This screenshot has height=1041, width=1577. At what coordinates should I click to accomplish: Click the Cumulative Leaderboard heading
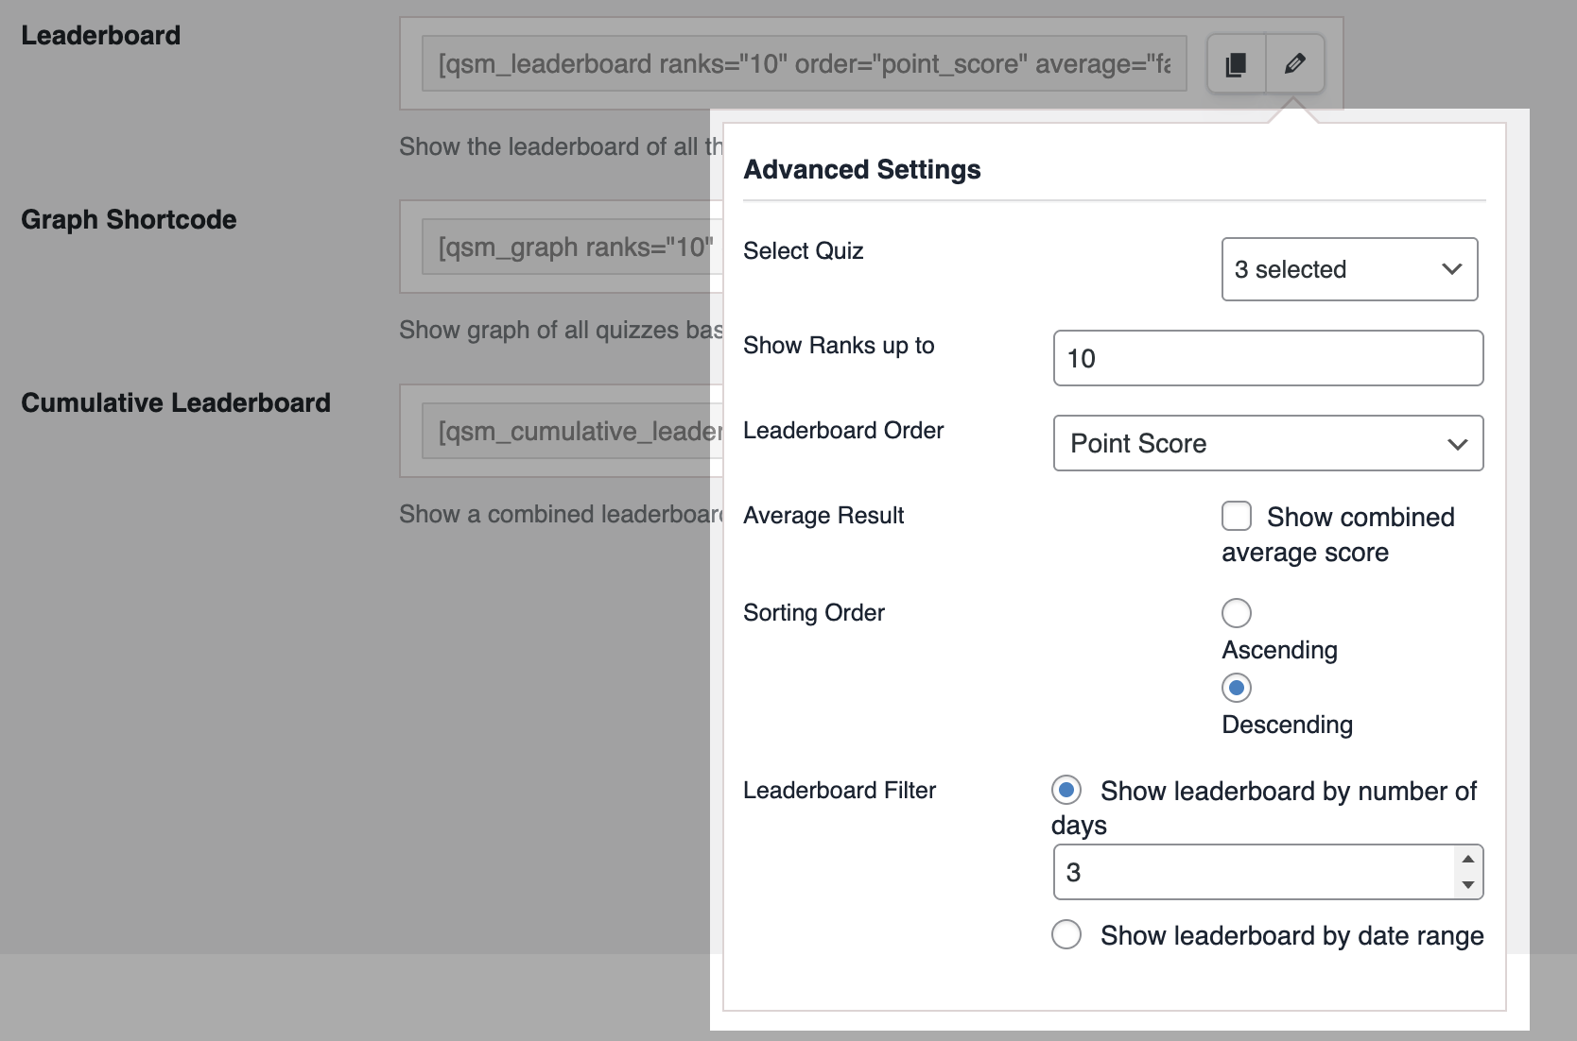176,402
